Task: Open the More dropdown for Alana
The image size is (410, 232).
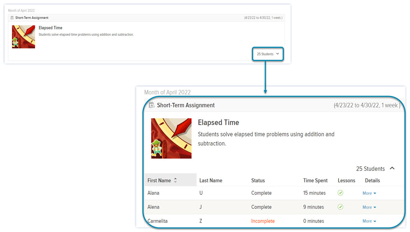Action: [369, 193]
